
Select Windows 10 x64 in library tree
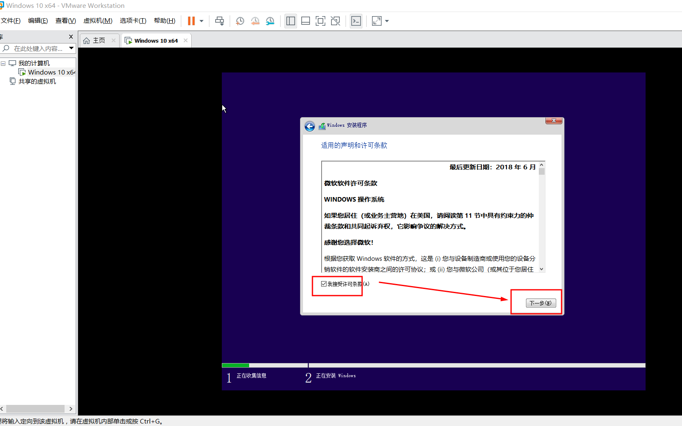pos(51,72)
